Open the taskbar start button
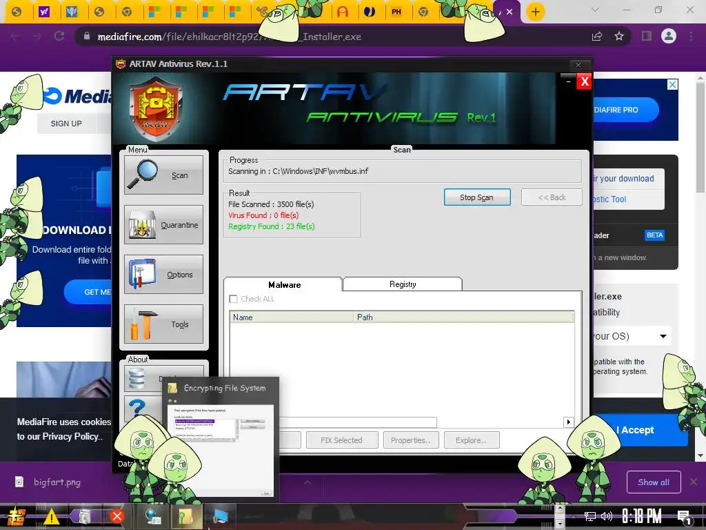706x530 pixels. (x=16, y=516)
